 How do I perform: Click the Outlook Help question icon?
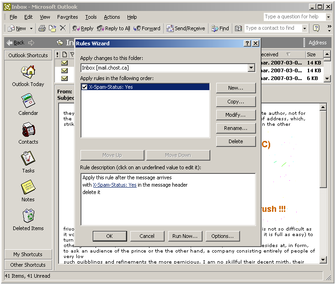click(x=316, y=28)
